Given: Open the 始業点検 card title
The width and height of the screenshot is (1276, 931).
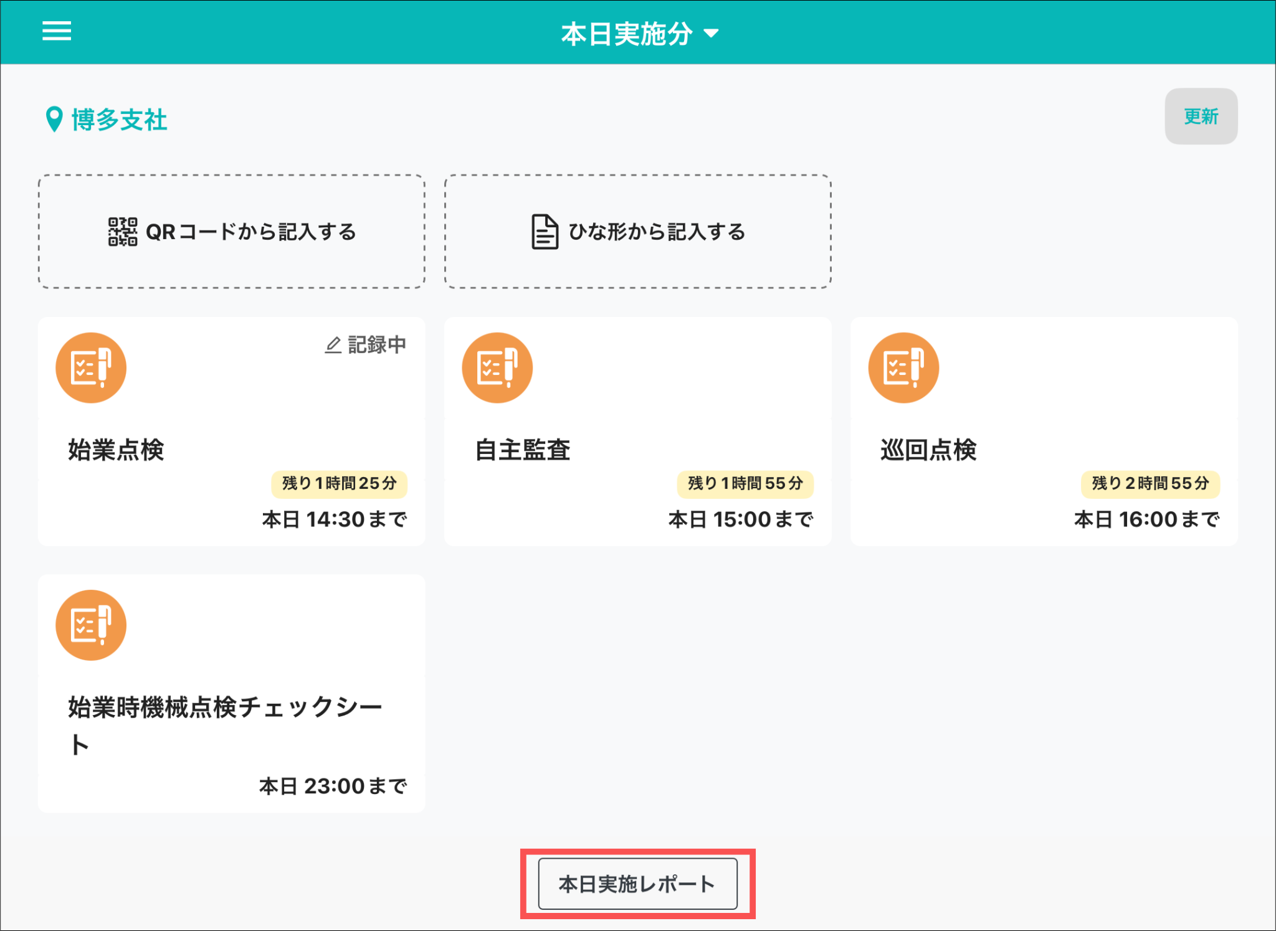Looking at the screenshot, I should pyautogui.click(x=116, y=450).
